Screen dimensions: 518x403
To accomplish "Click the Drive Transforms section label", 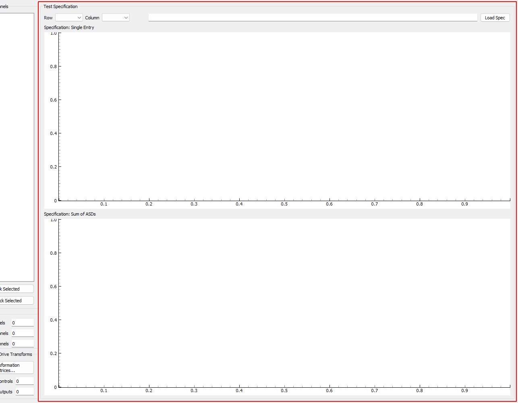I will [x=16, y=354].
